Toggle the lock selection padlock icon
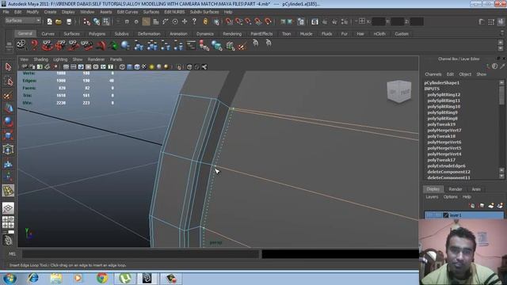Image resolution: width=507 pixels, height=285 pixels. click(205, 21)
